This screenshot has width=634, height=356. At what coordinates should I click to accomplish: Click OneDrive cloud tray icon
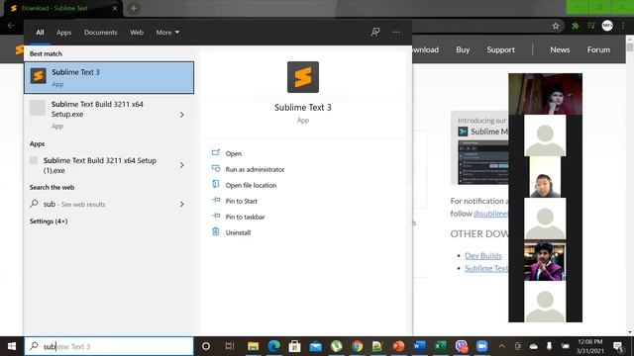click(x=534, y=346)
